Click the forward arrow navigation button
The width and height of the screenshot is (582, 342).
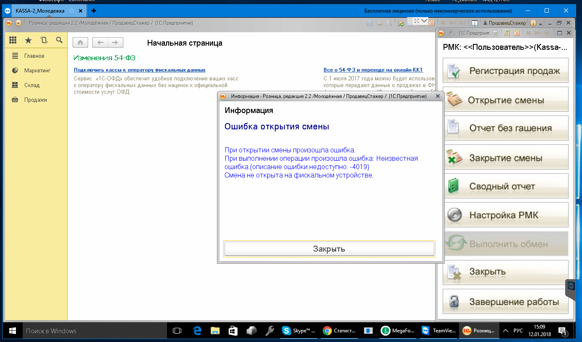(115, 42)
